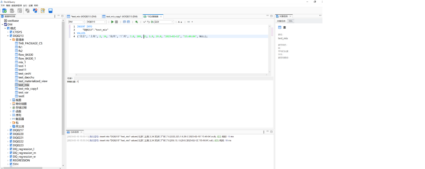Open the connections panel view menu dots
This screenshot has width=425, height=169.
coord(55,17)
